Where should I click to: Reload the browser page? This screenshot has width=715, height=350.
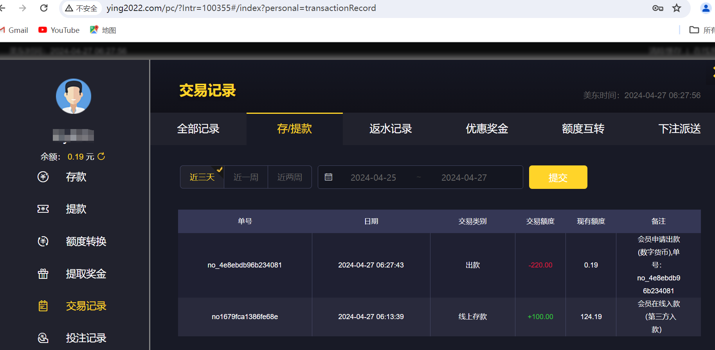44,8
